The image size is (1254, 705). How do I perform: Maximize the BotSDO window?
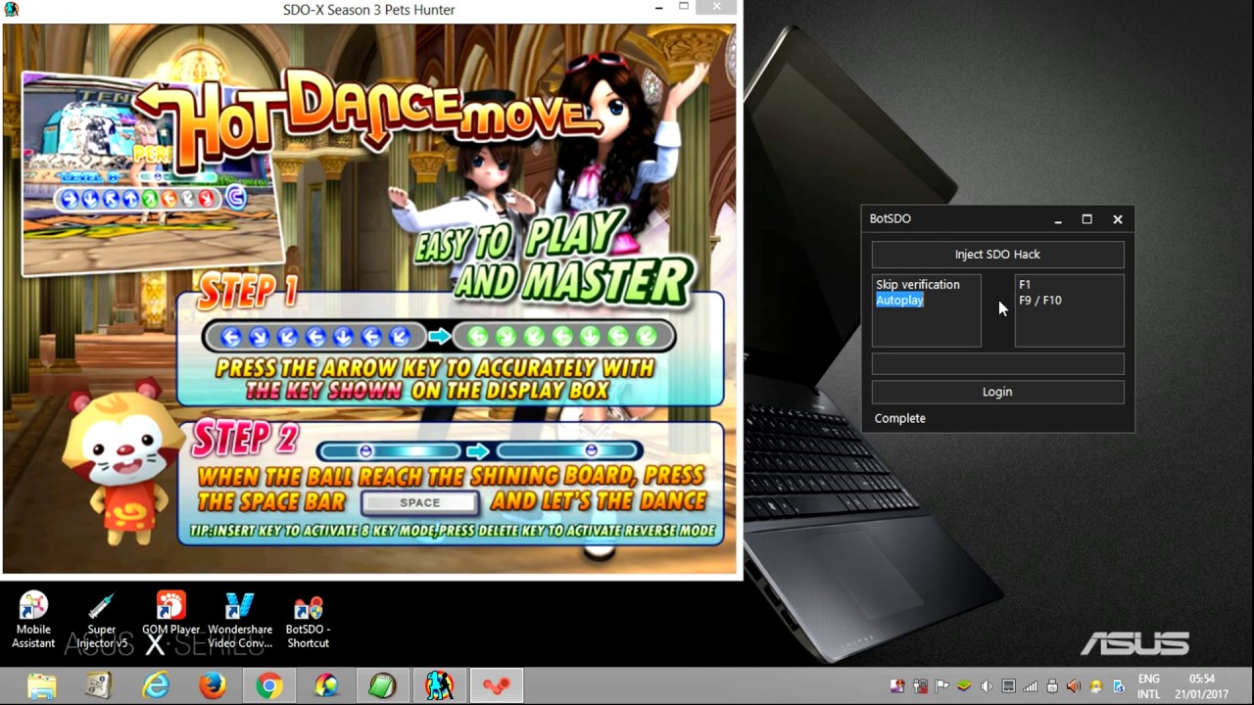pyautogui.click(x=1086, y=219)
